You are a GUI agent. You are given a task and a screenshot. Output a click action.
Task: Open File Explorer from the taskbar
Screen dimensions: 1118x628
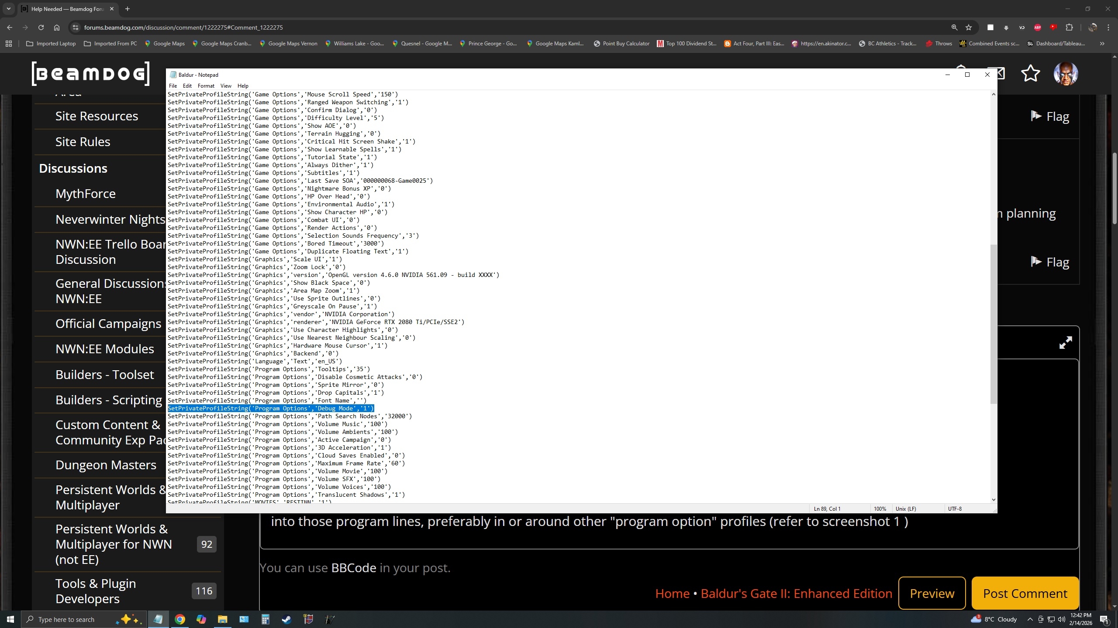click(x=222, y=619)
